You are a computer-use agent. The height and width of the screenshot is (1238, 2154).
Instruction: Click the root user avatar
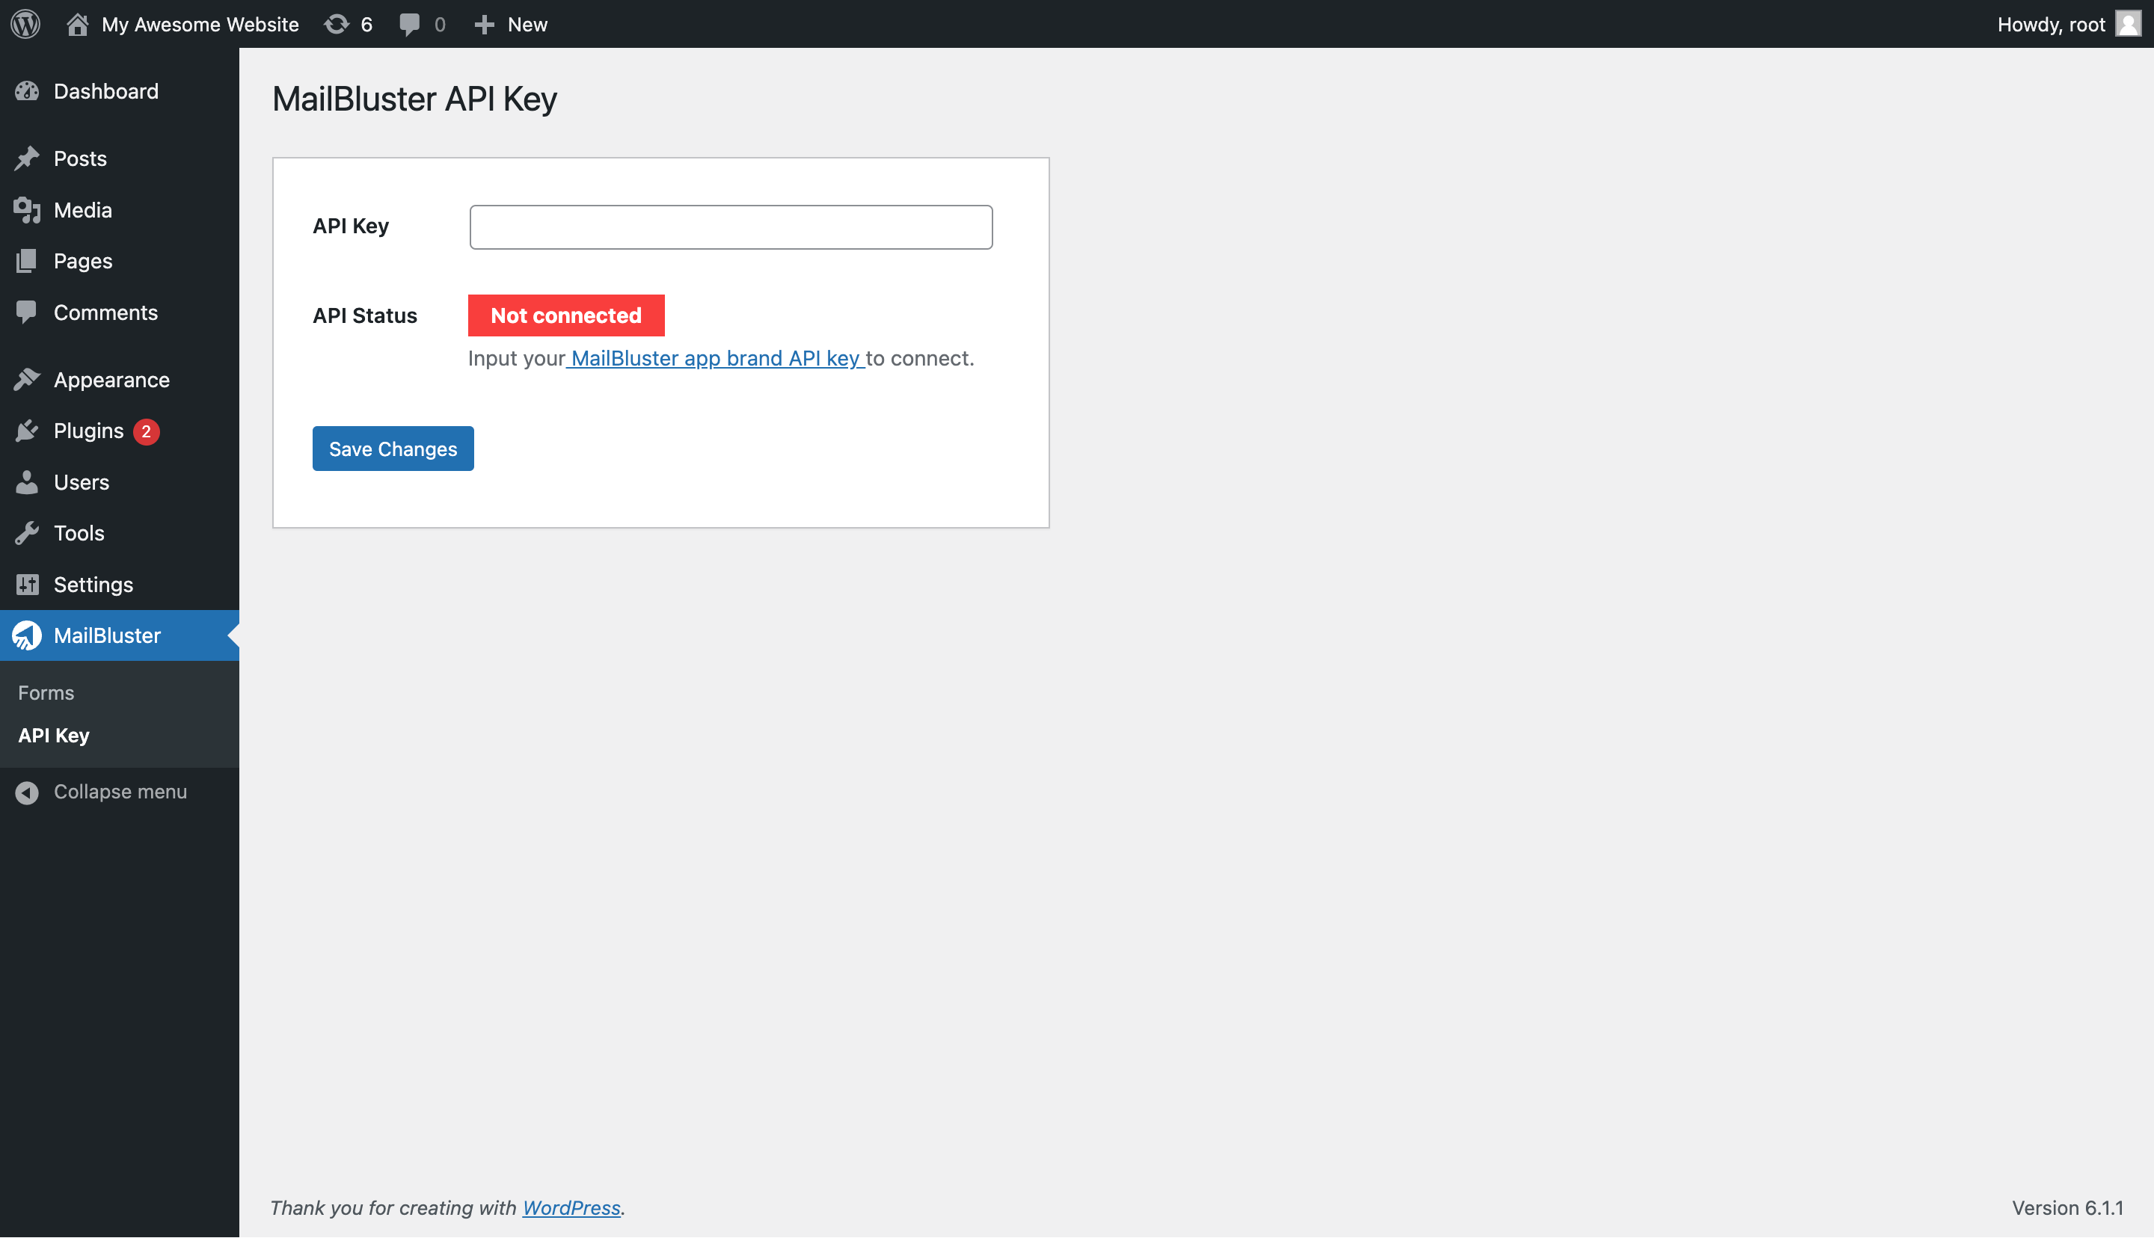[2128, 24]
